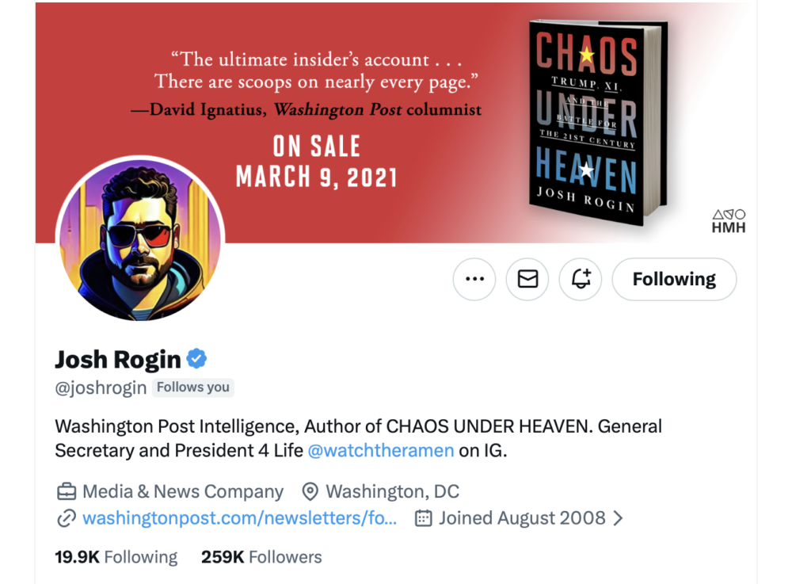Screen dimensions: 792x584
Task: Click the Following button to unfollow
Action: (x=674, y=279)
